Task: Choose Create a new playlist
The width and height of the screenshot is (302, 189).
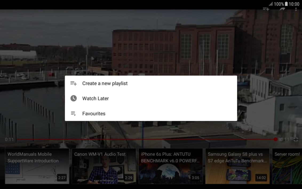Action: pyautogui.click(x=105, y=83)
